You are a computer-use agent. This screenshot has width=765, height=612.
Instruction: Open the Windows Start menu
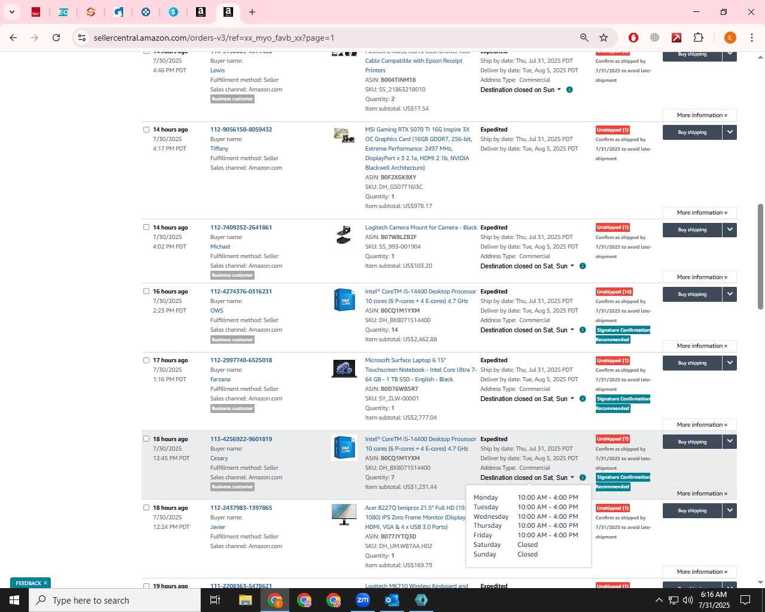(14, 600)
